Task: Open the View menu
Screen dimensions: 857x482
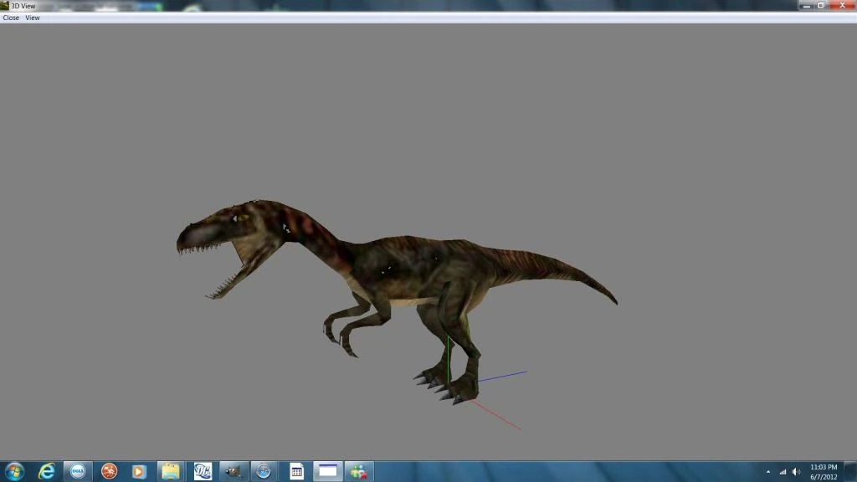Action: click(x=32, y=17)
